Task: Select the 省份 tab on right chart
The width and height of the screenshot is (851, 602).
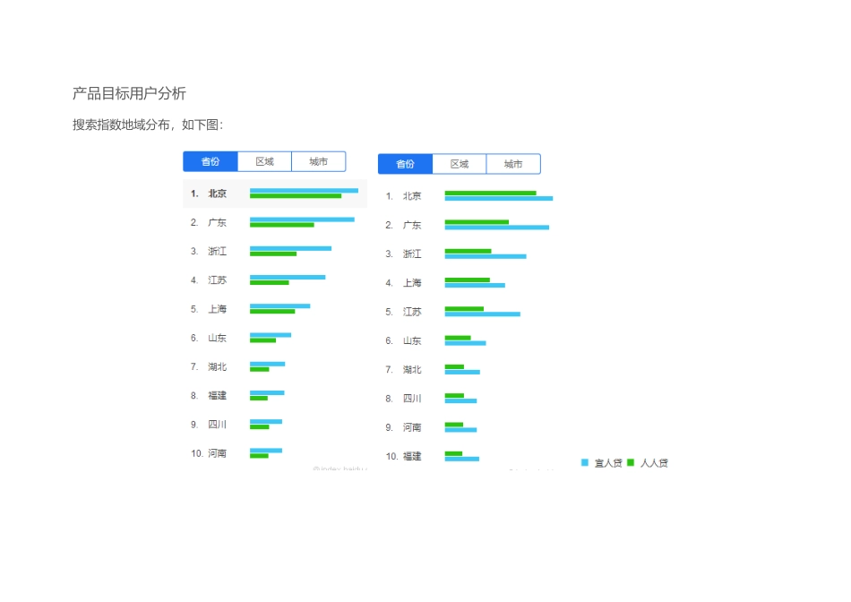Action: [405, 164]
